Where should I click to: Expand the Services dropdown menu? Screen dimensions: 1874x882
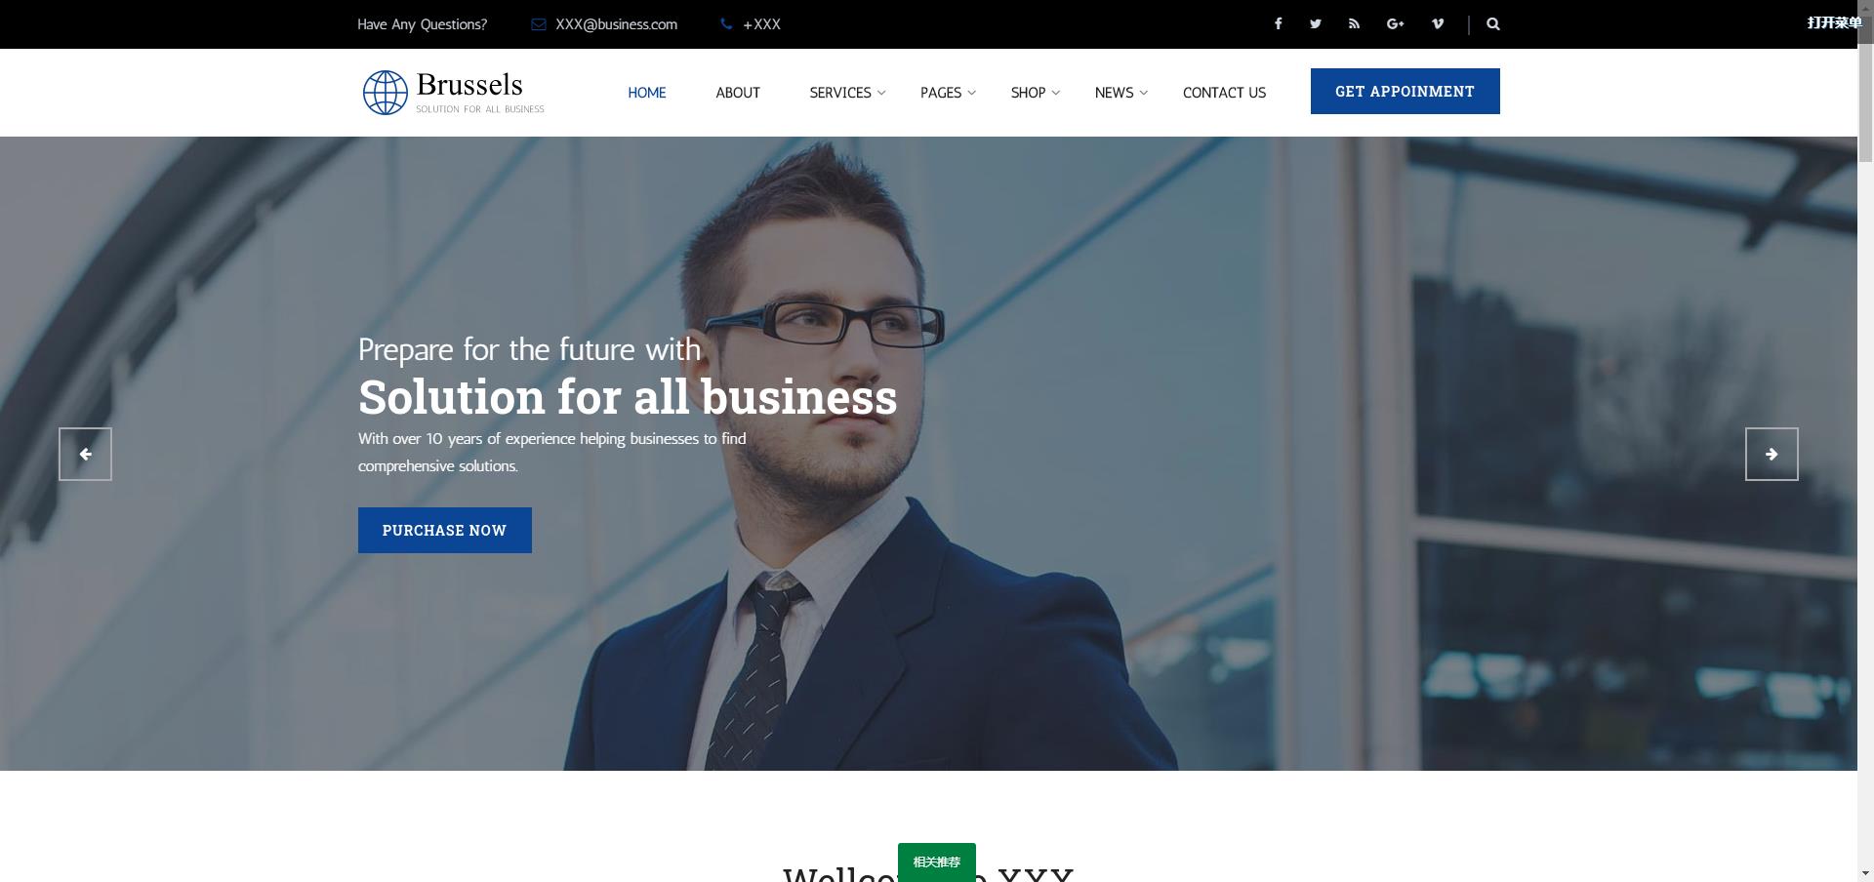(847, 92)
